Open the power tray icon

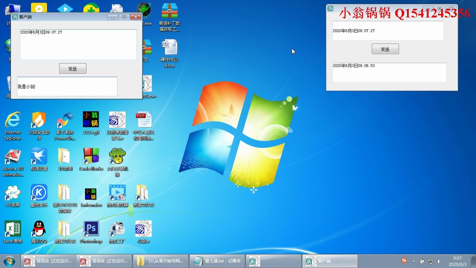tap(422, 261)
